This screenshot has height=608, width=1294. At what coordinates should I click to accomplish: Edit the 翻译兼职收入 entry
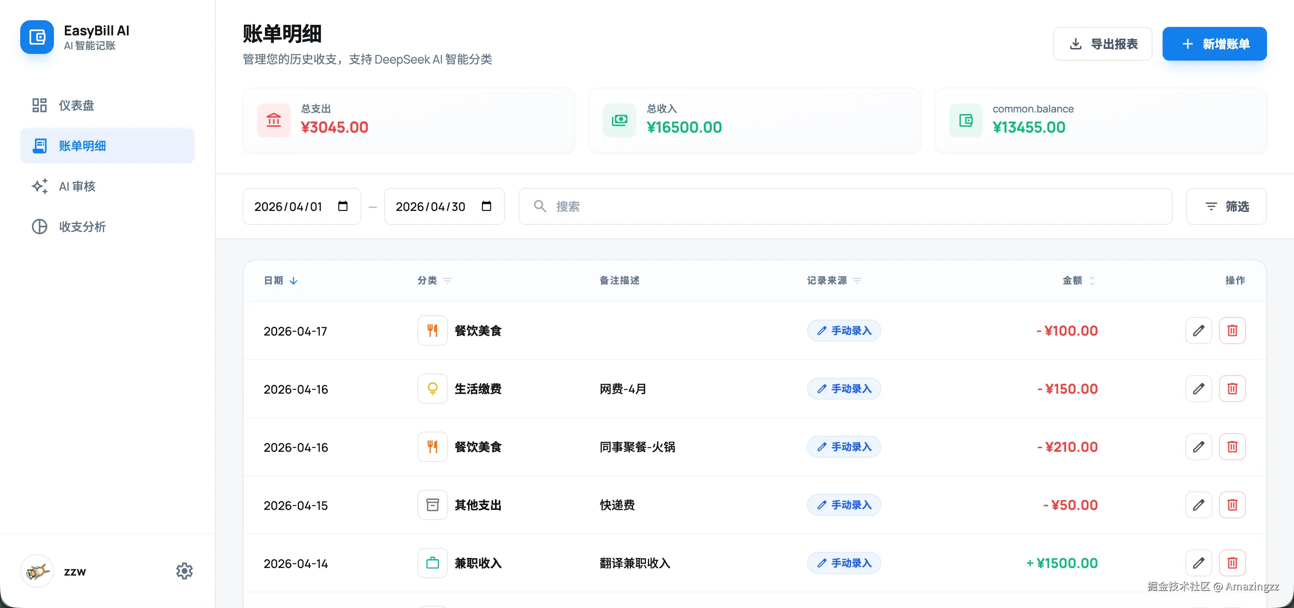click(1198, 563)
